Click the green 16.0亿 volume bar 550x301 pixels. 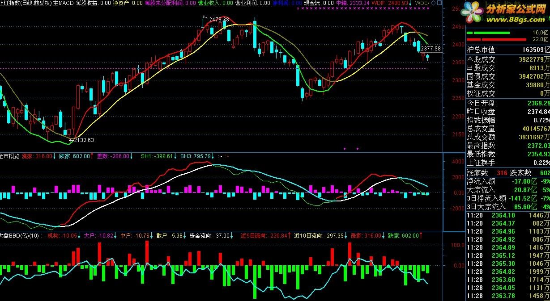[488, 33]
